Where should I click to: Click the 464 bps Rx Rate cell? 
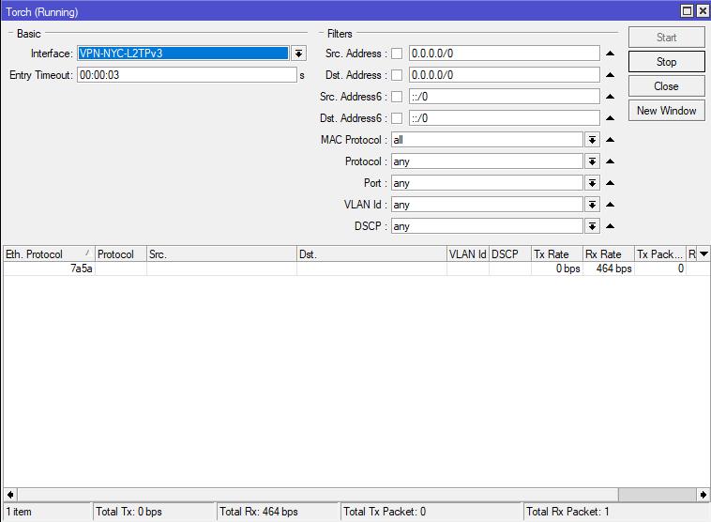[x=609, y=269]
